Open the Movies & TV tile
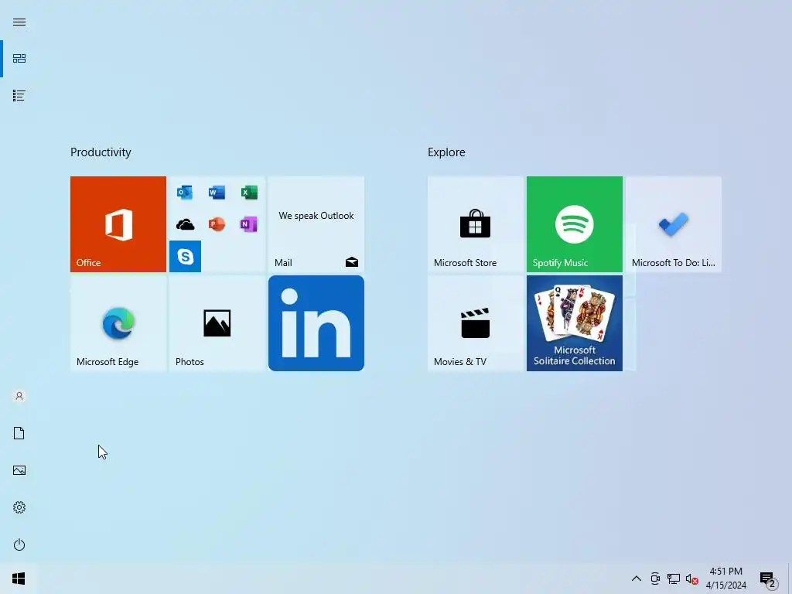Image resolution: width=792 pixels, height=594 pixels. 476,323
